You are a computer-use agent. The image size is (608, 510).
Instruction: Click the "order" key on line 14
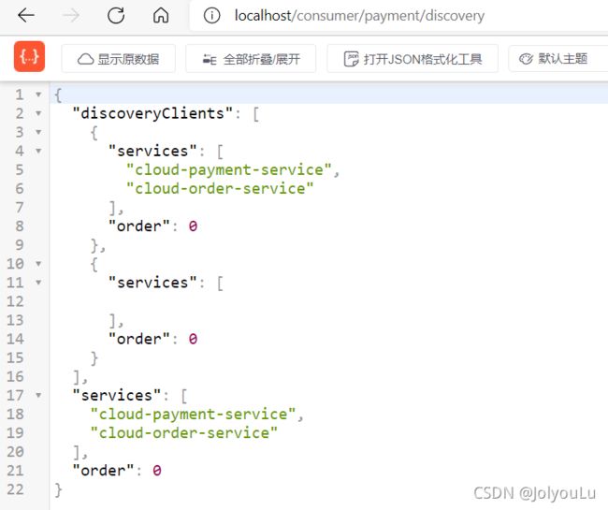pos(139,339)
